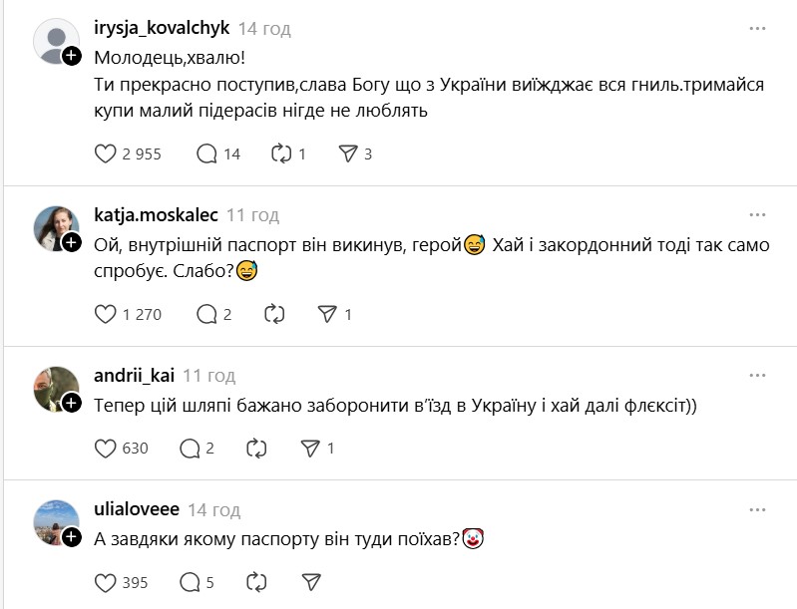Like the irysja_kovalchyk comment
The height and width of the screenshot is (609, 797).
pyautogui.click(x=105, y=153)
